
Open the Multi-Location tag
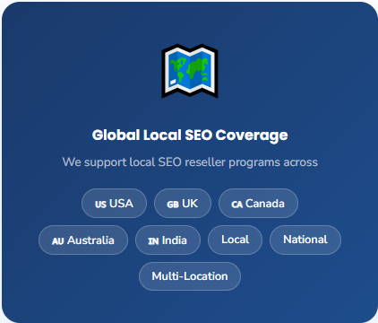tap(190, 276)
